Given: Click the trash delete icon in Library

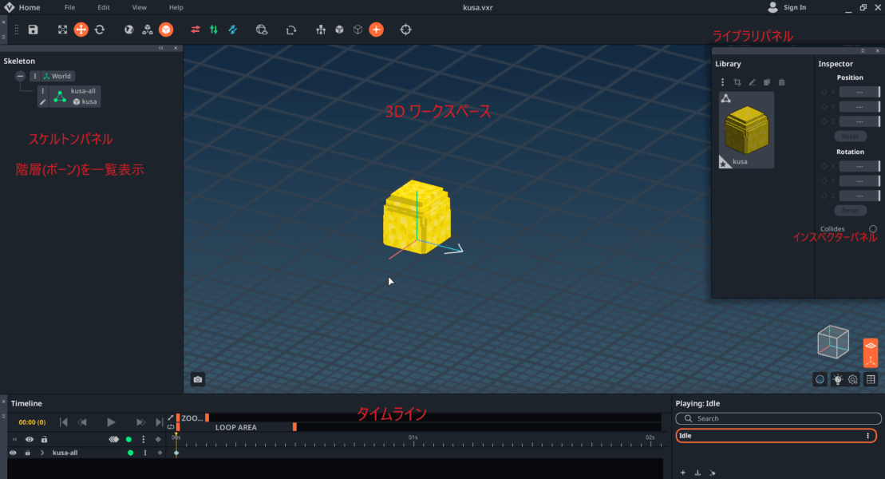Looking at the screenshot, I should pyautogui.click(x=782, y=82).
